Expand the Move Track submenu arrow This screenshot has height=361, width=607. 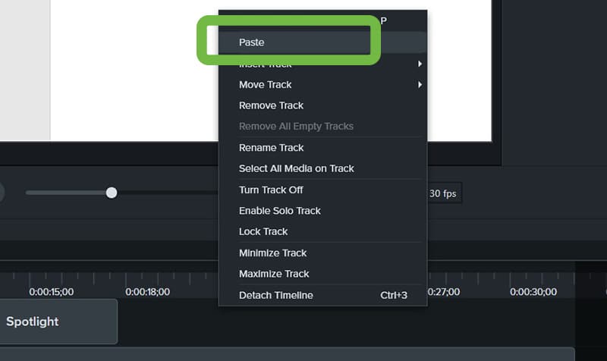tap(420, 84)
